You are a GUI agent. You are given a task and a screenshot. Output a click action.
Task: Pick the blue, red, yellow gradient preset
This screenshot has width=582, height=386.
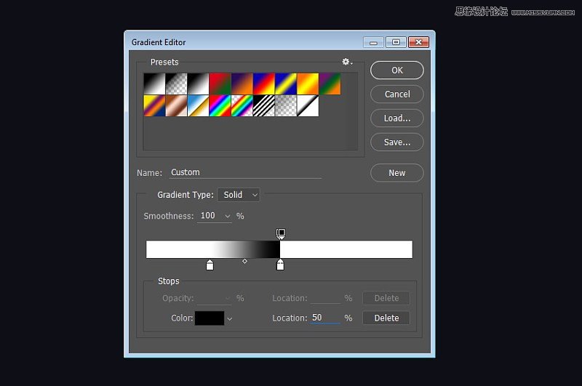click(x=264, y=84)
